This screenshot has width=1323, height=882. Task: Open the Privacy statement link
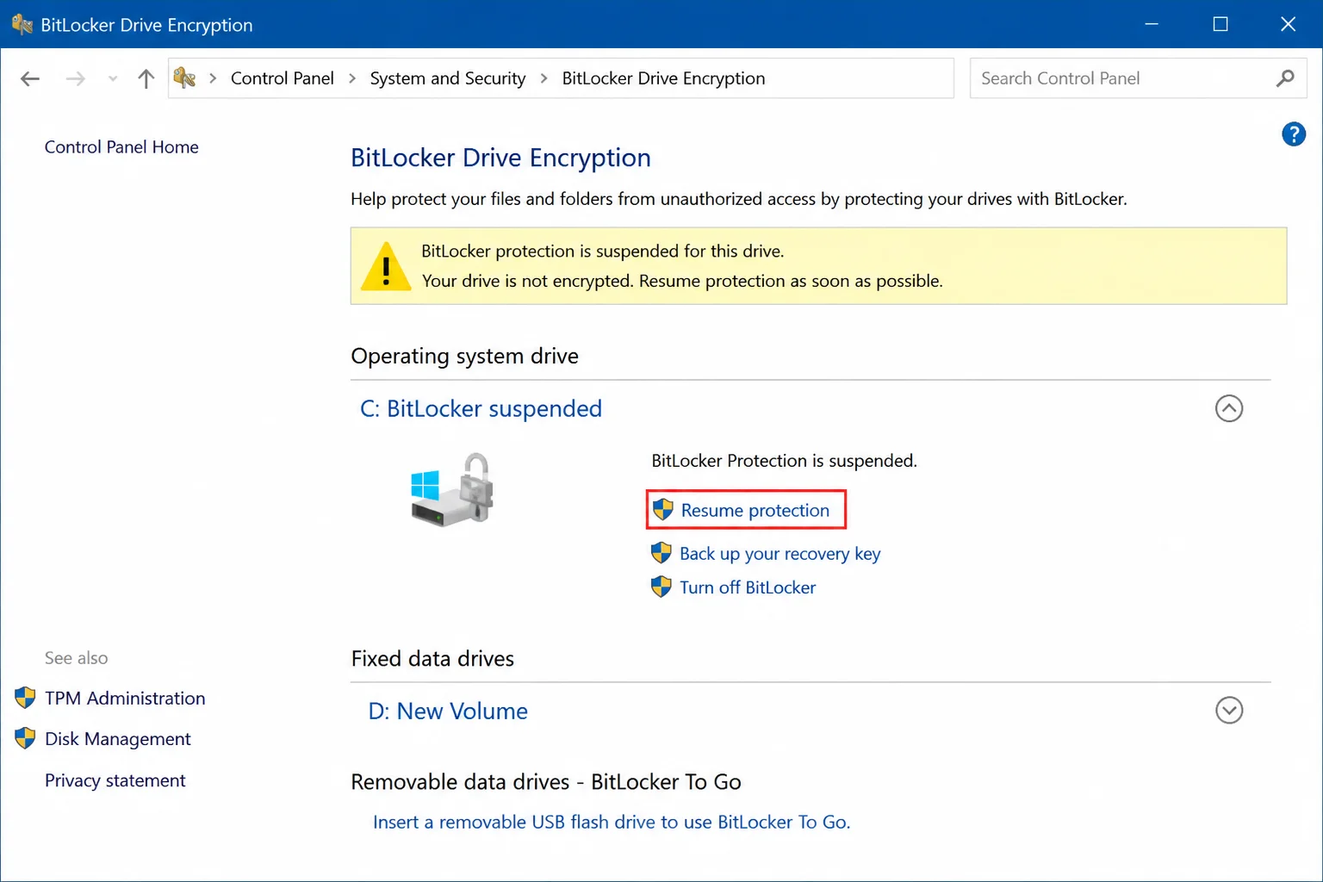click(115, 780)
